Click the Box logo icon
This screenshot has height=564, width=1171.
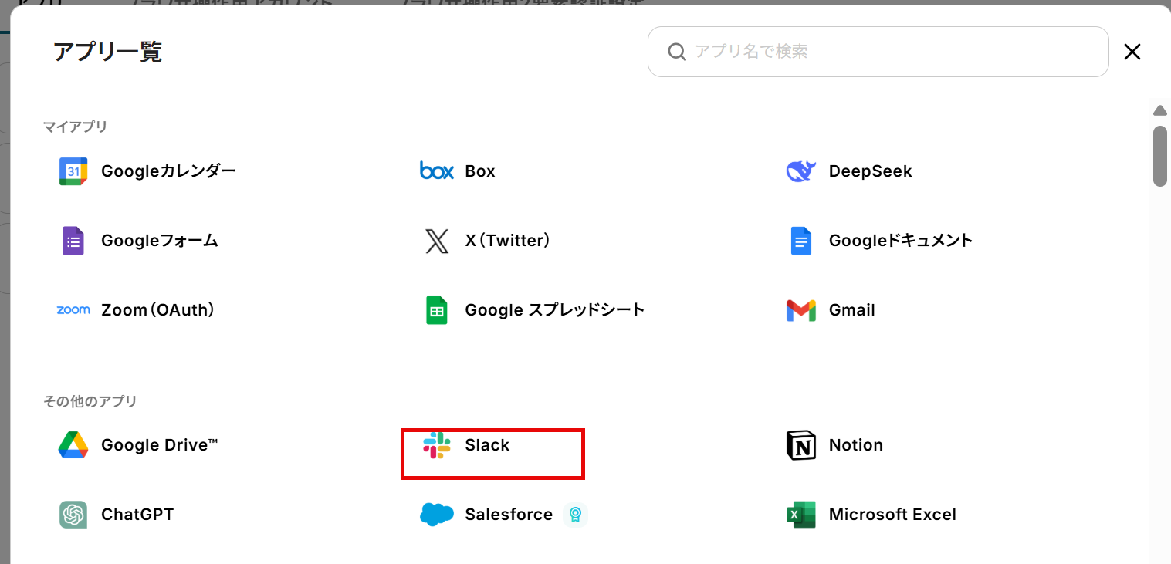437,171
